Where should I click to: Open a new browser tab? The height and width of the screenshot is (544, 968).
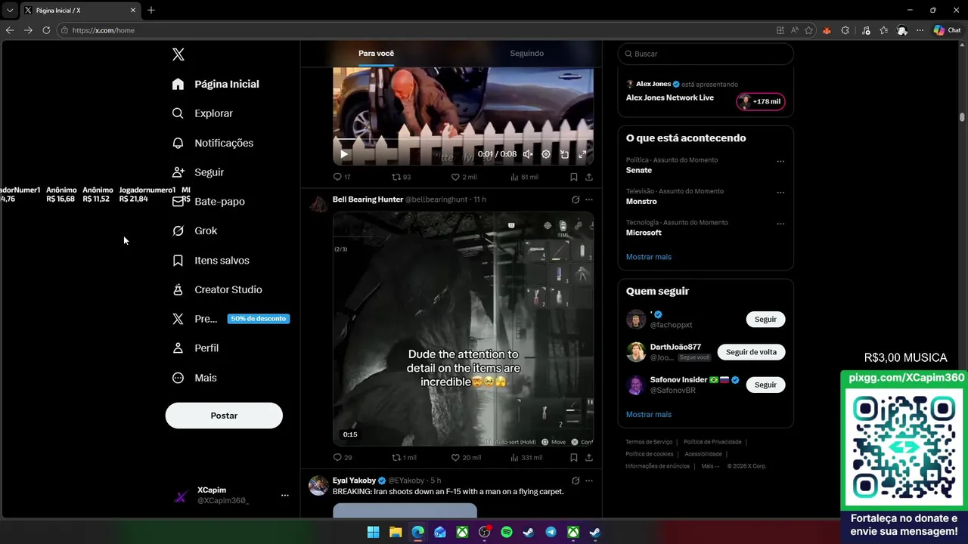click(x=151, y=11)
